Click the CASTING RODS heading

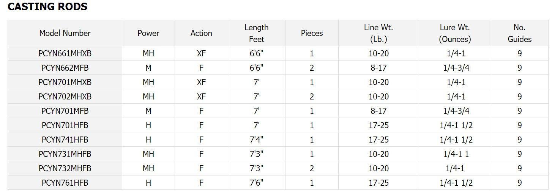[x=47, y=7]
